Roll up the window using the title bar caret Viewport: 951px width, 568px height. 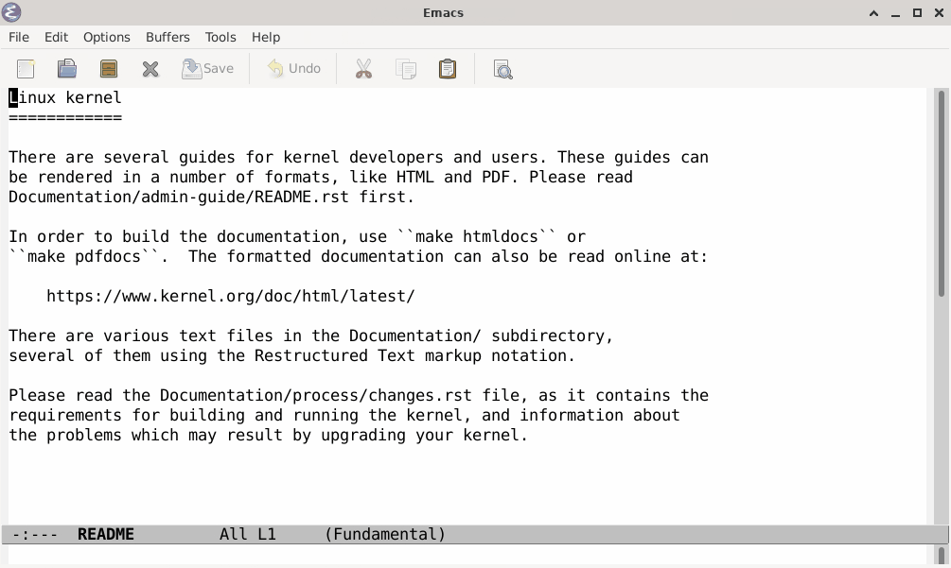tap(874, 12)
